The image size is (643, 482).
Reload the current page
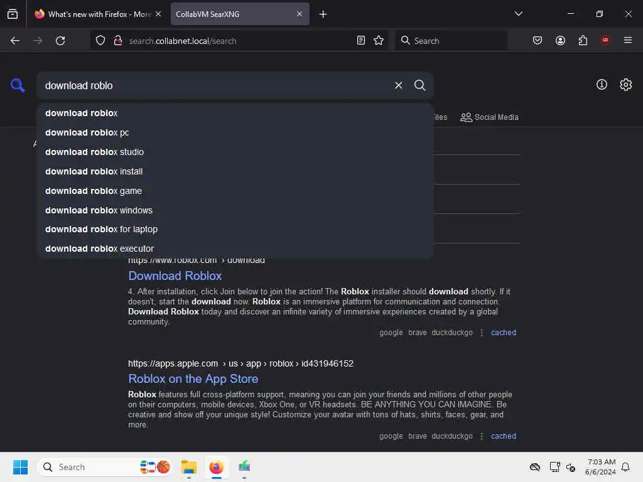click(60, 41)
